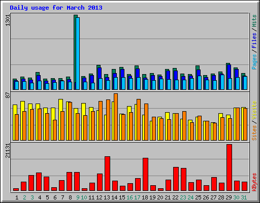Click day 18 on the x-axis
260x203 pixels.
145,197
